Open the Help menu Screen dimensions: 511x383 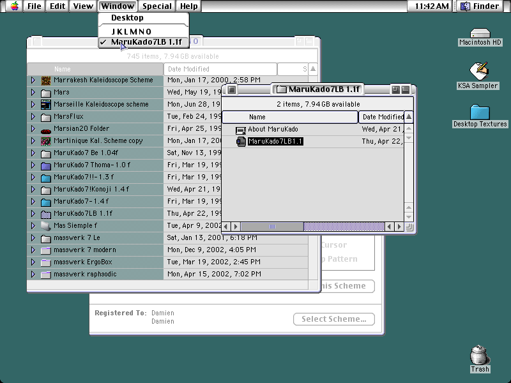tap(188, 6)
